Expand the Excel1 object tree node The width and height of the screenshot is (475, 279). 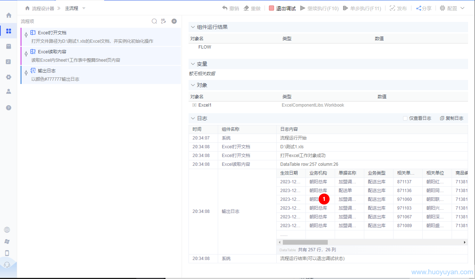pos(194,105)
